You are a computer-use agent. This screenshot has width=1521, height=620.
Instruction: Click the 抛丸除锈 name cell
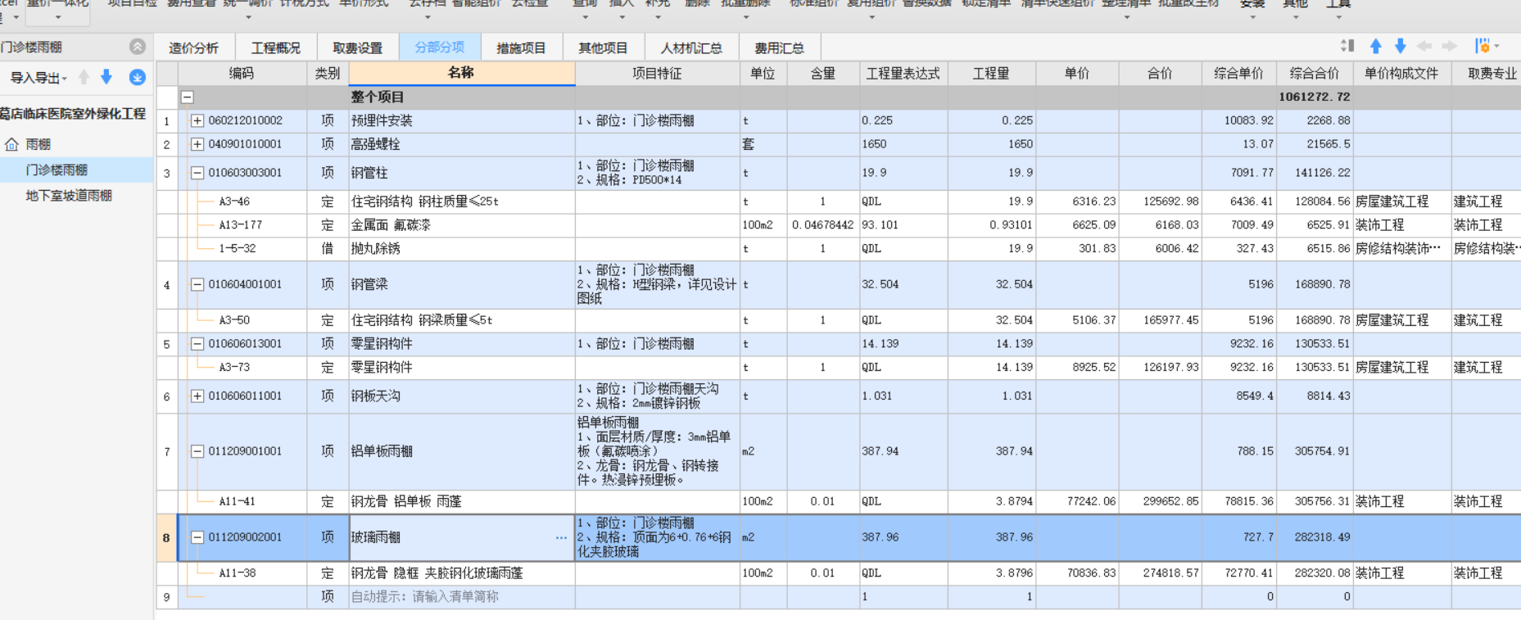pos(462,249)
